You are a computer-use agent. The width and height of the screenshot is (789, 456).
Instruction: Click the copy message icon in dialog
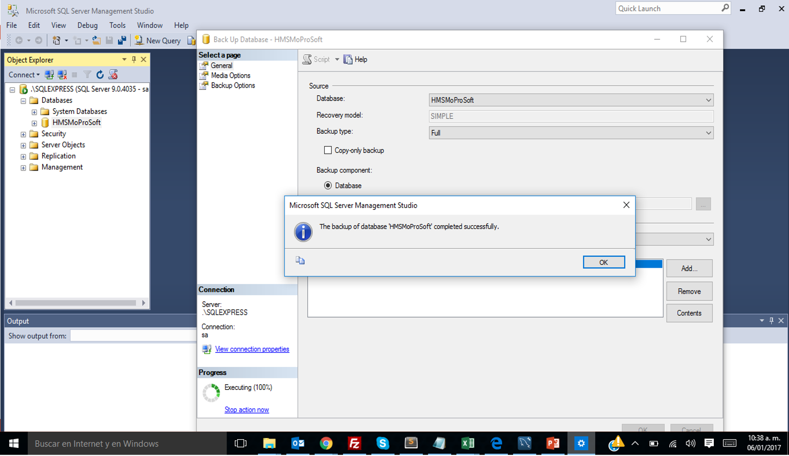(300, 260)
